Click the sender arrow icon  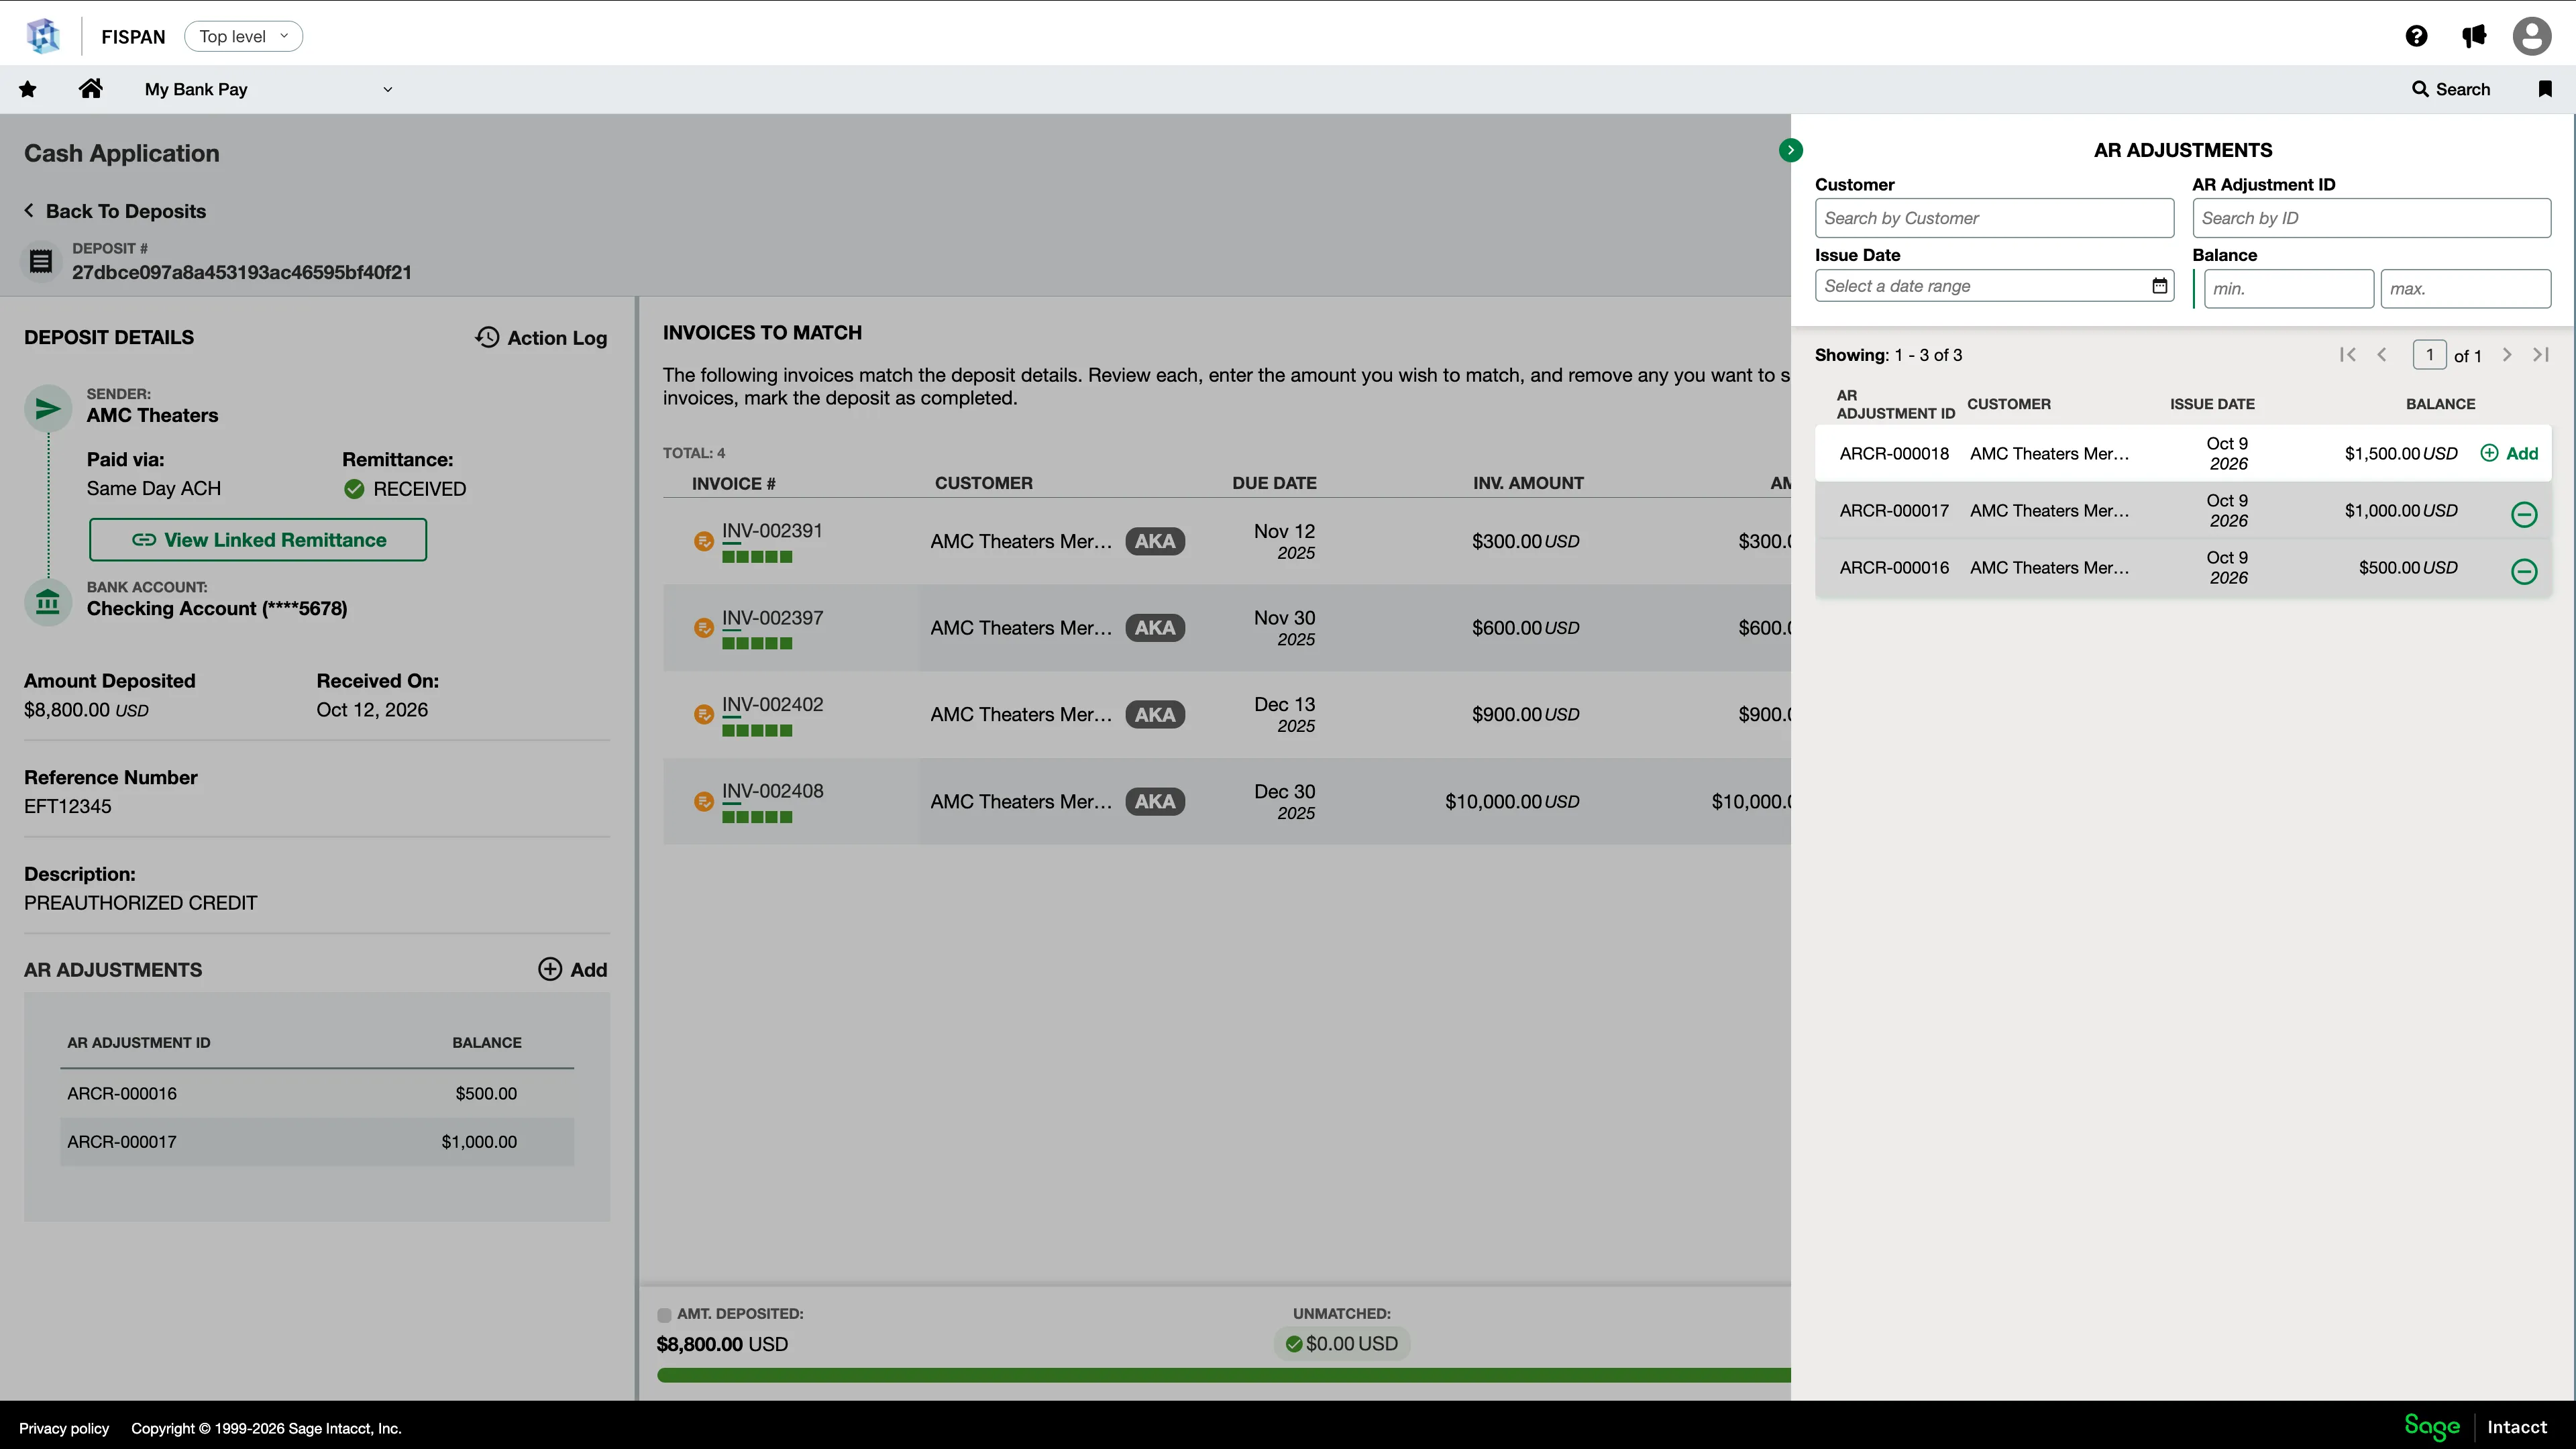48,408
